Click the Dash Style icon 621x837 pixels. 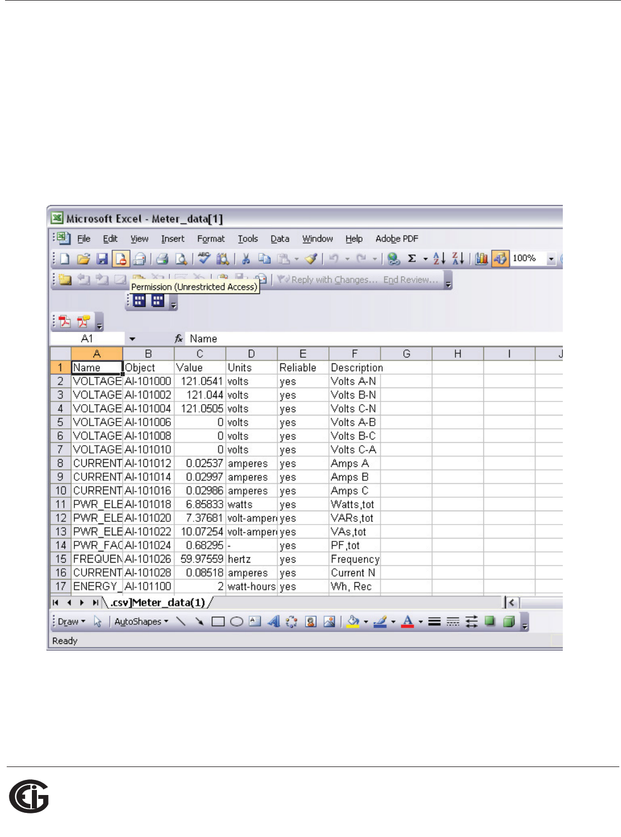pyautogui.click(x=453, y=621)
